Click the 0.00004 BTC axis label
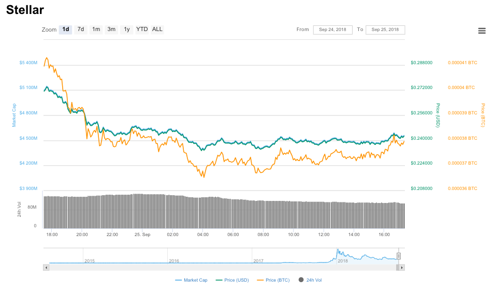The width and height of the screenshot is (495, 292). click(x=461, y=88)
